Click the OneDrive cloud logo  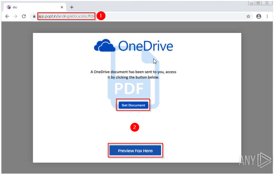[105, 46]
